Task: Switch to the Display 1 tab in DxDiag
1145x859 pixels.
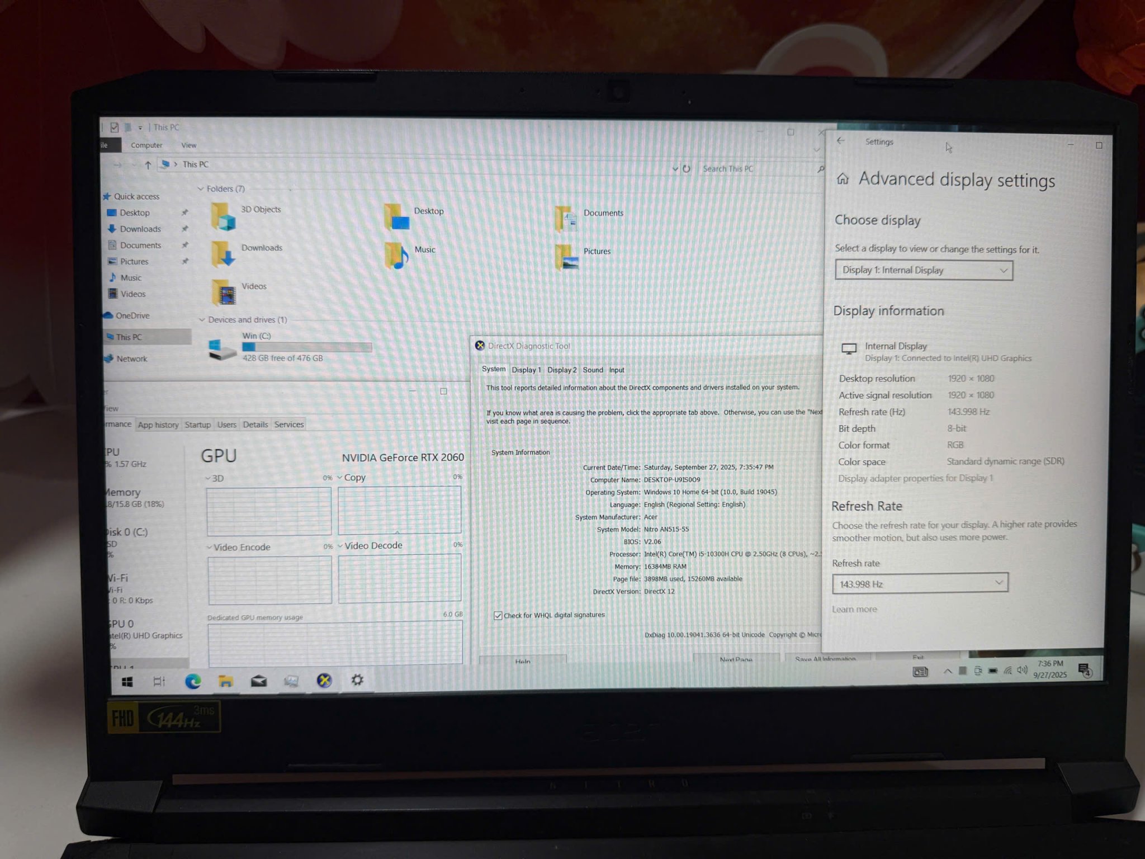Action: (526, 370)
